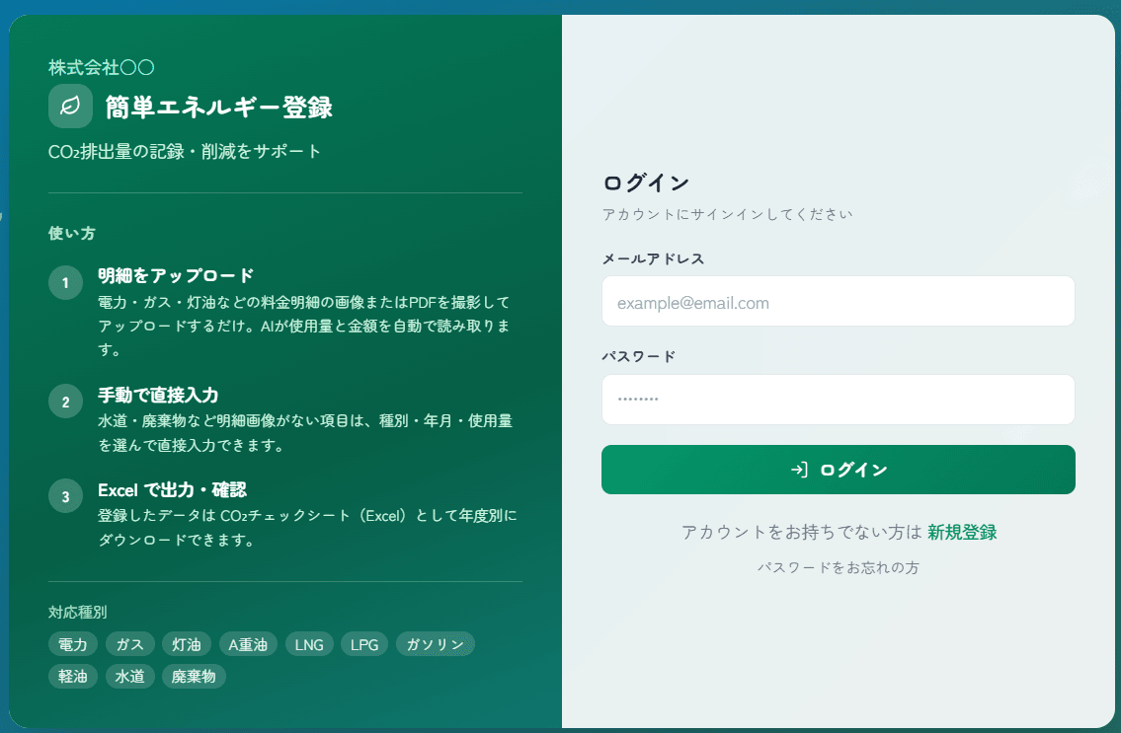Click the パスワード input field
Viewport: 1121px width, 733px height.
point(838,400)
